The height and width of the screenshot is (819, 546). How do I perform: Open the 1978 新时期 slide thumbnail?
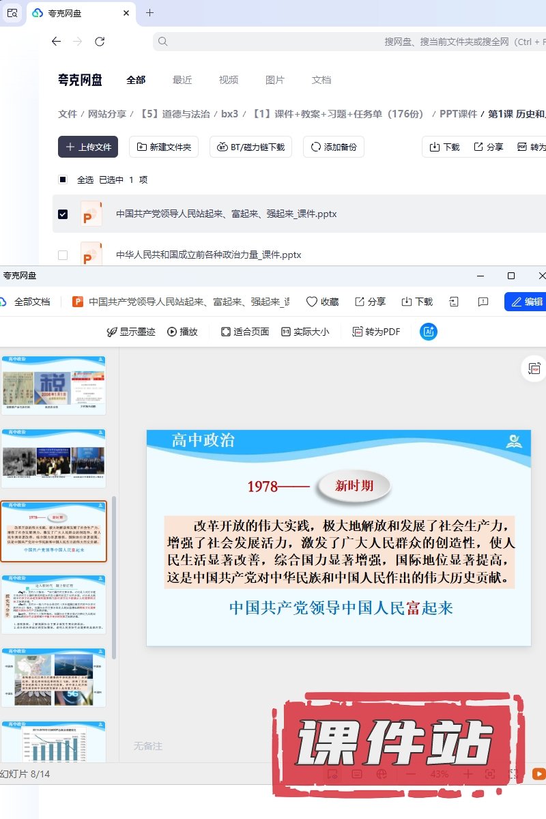tap(54, 531)
